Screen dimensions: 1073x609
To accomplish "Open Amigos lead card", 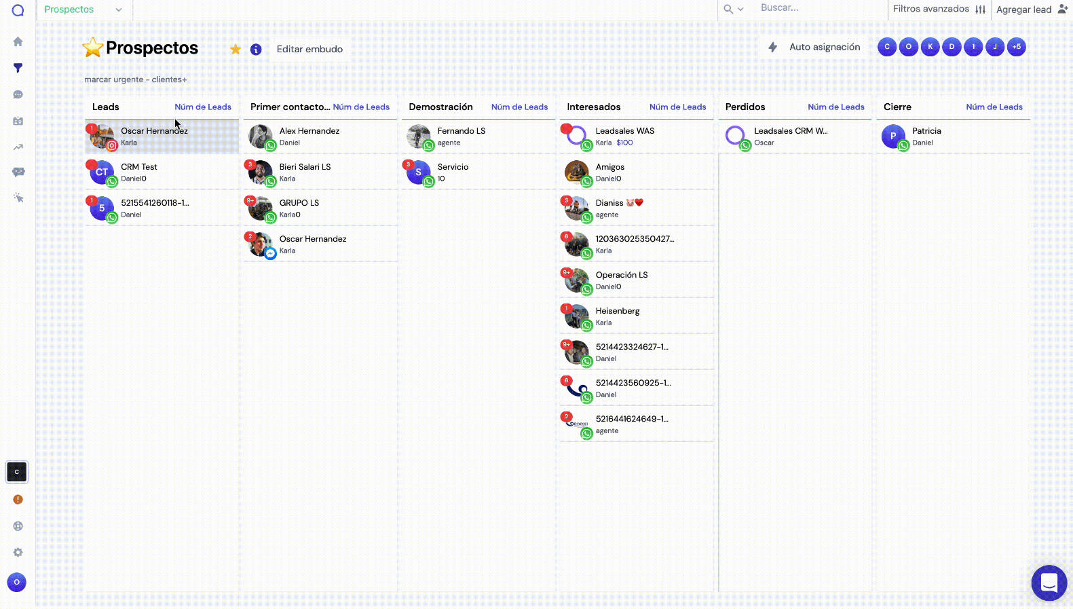I will tap(637, 172).
